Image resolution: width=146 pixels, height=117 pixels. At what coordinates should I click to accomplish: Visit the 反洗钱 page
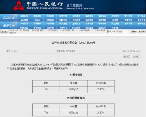coord(115,20)
